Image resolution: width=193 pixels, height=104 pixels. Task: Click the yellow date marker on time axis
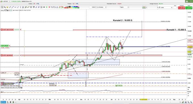[144, 99]
